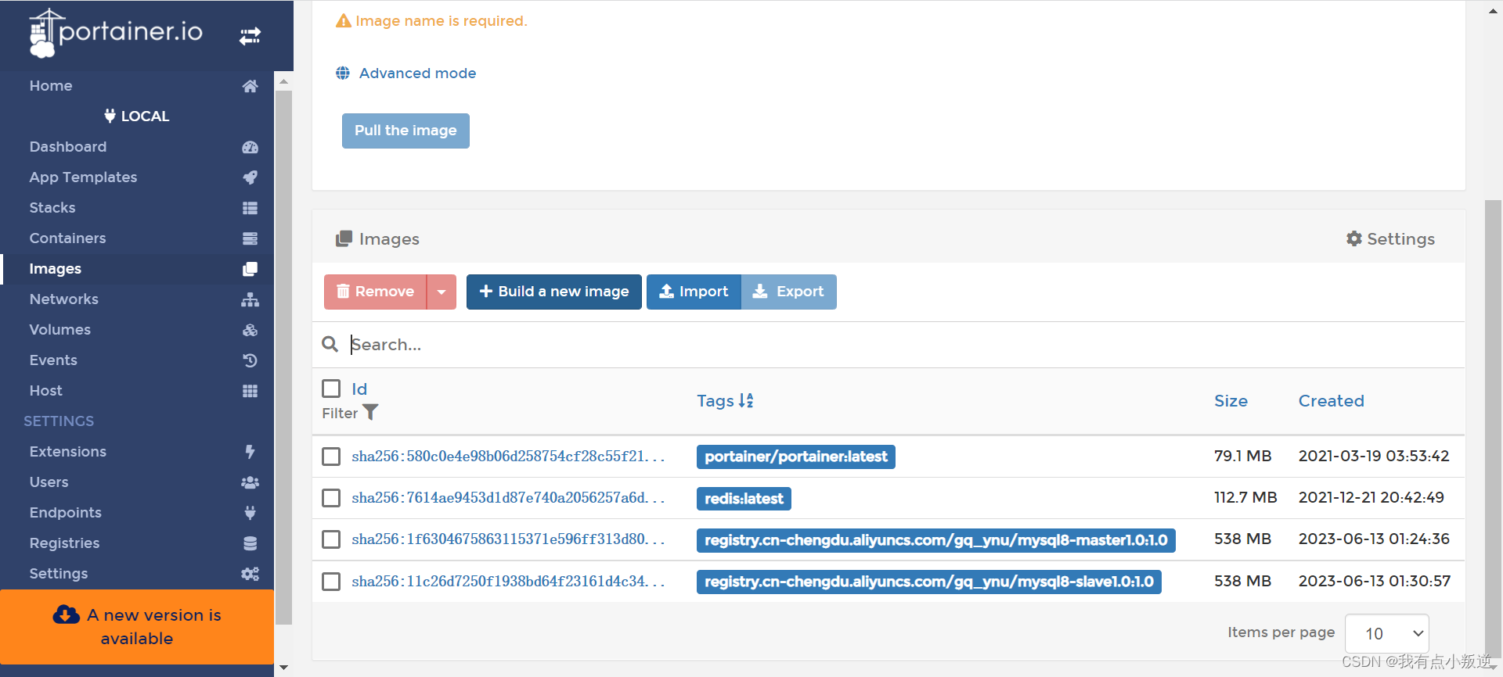Open image sha256:7614ae9453d1d... link
The height and width of the screenshot is (677, 1503).
coord(508,498)
